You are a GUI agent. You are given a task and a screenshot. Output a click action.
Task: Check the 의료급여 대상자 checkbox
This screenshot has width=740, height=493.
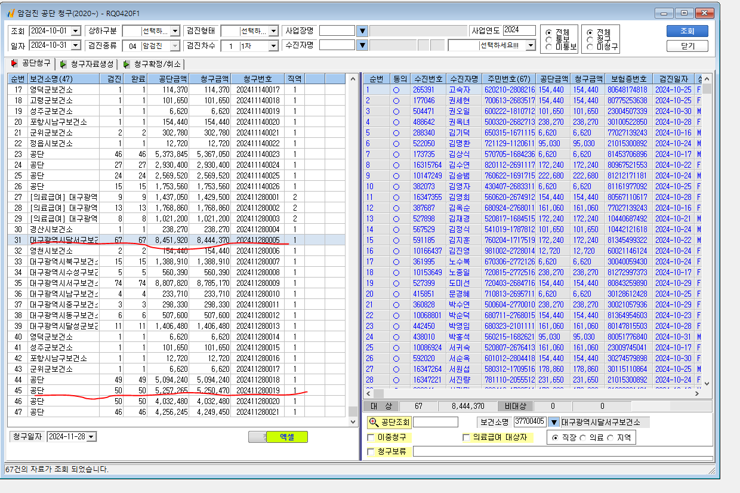[x=467, y=438]
